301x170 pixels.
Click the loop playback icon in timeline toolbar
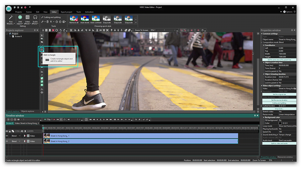click(x=65, y=120)
